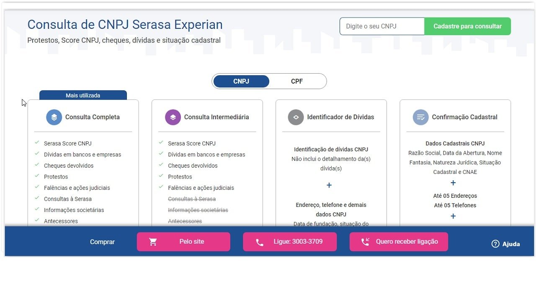The image size is (536, 301).
Task: Select the checkmark beside Cheques devolvidos
Action: tap(37, 166)
